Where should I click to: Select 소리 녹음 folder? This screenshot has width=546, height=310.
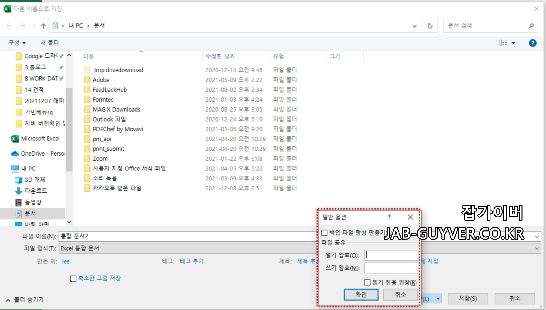pyautogui.click(x=101, y=178)
